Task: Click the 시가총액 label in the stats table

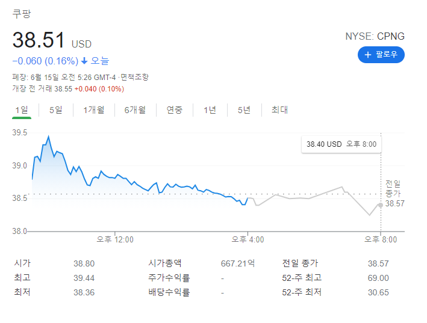Action: point(165,263)
